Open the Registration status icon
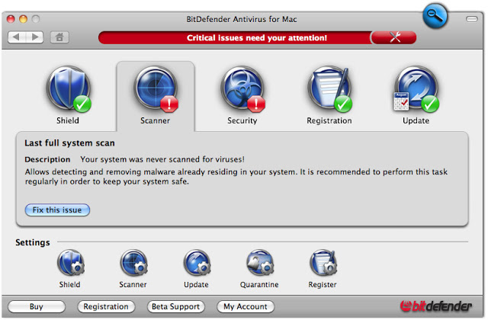 pos(329,89)
